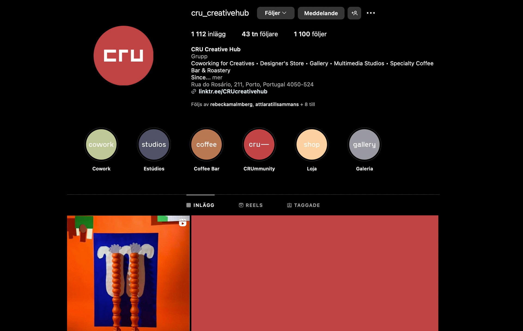Open the orange and blue reel post
The image size is (523, 331).
click(128, 273)
